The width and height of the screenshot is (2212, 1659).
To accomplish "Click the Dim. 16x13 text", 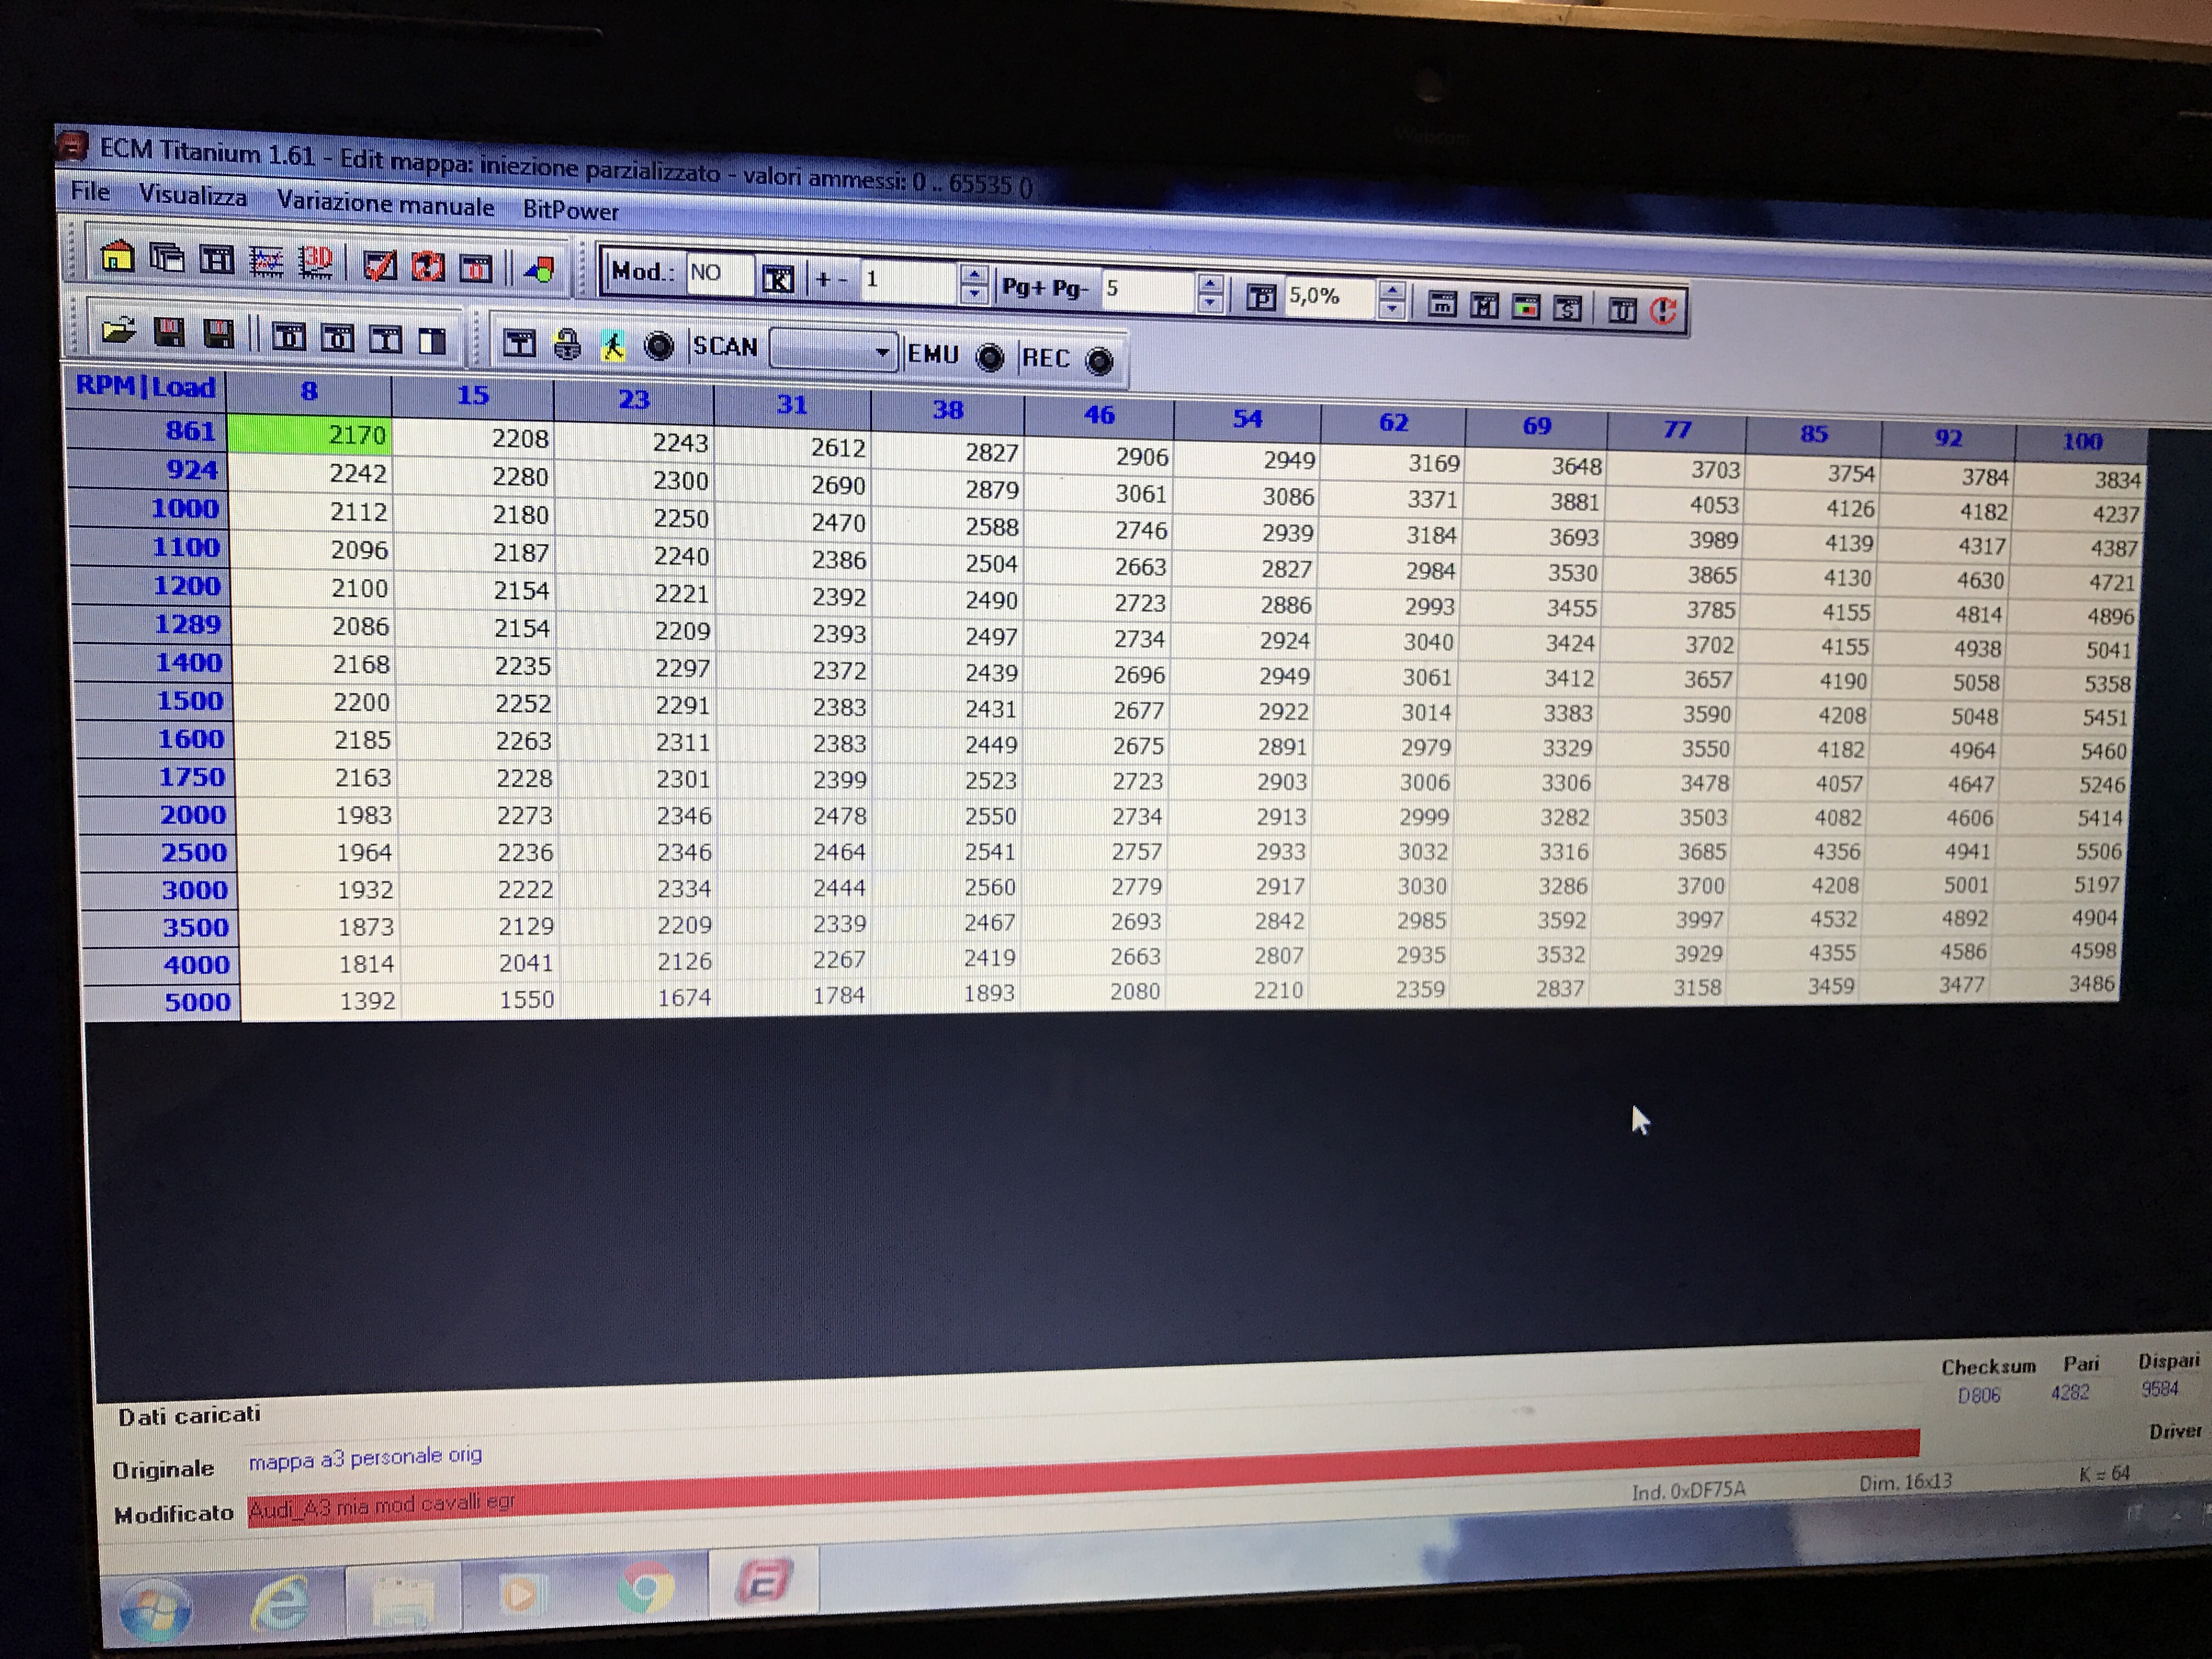I will [1905, 1483].
